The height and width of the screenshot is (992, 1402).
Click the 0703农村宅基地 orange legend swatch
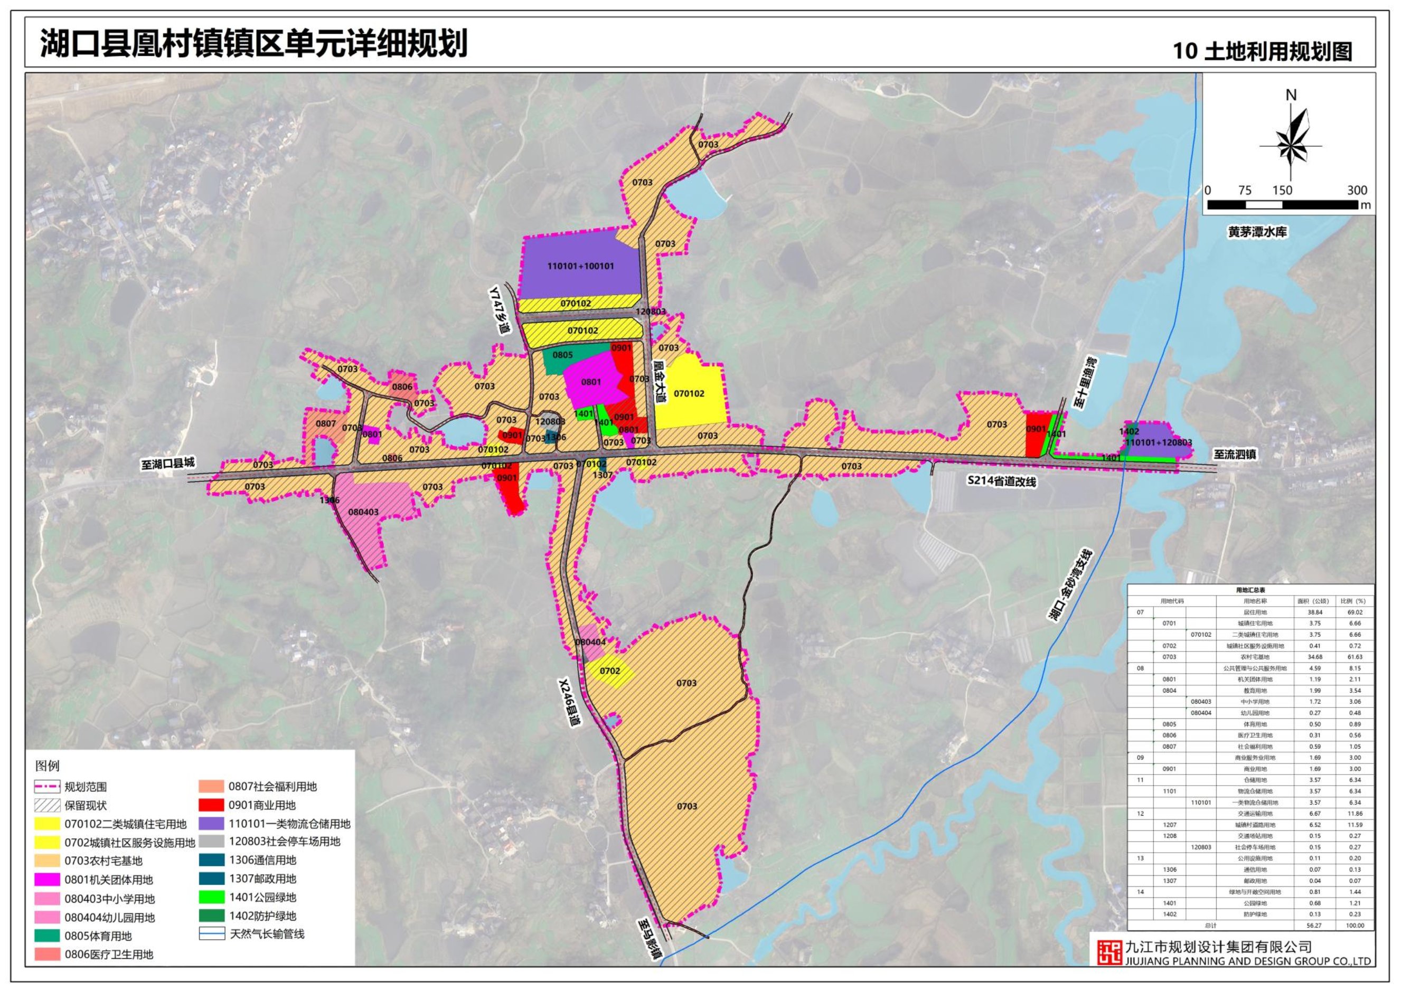tap(48, 861)
